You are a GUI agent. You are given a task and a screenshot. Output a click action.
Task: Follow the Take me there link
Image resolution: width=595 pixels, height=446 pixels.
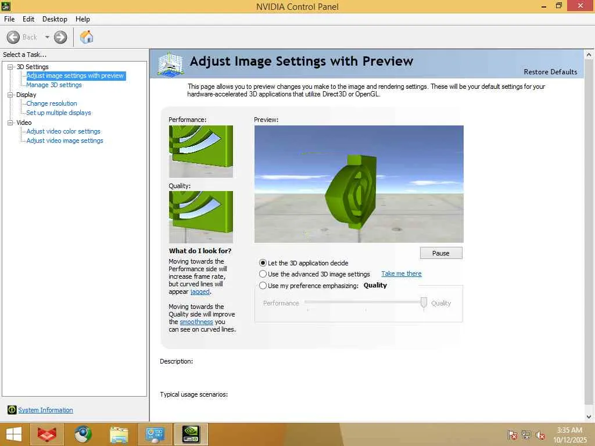pyautogui.click(x=402, y=274)
